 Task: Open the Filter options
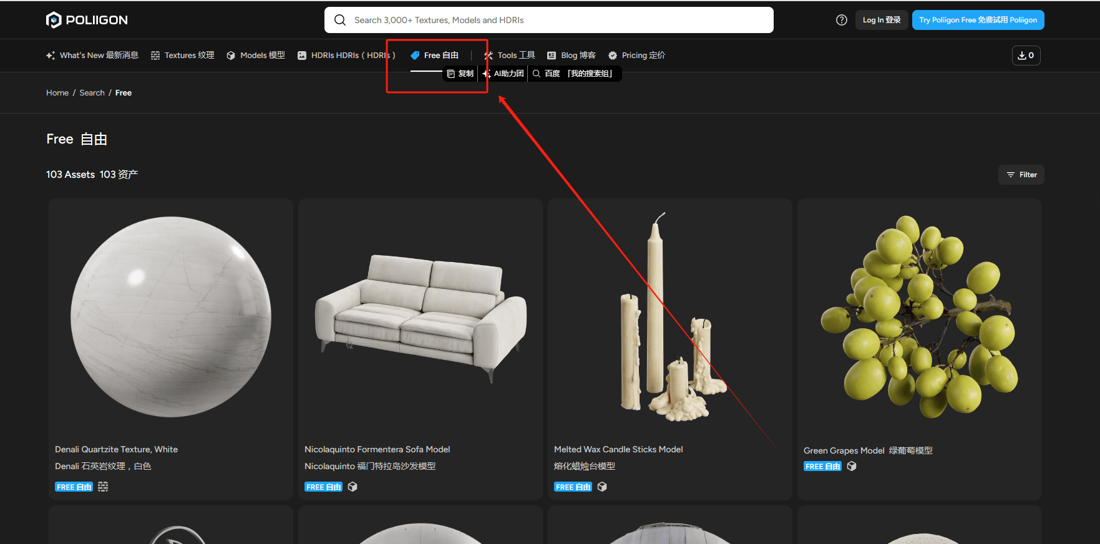point(1021,175)
